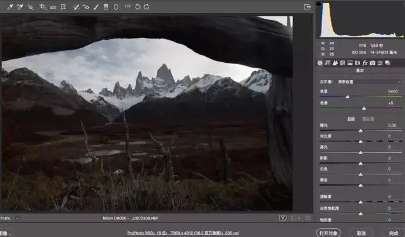Image resolution: width=405 pixels, height=237 pixels.
Task: Open the Split Toning panel tab
Action: tap(350, 63)
